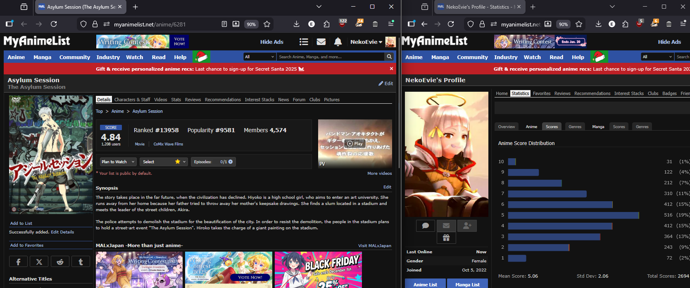Open the More videos link
The height and width of the screenshot is (288, 690).
380,174
